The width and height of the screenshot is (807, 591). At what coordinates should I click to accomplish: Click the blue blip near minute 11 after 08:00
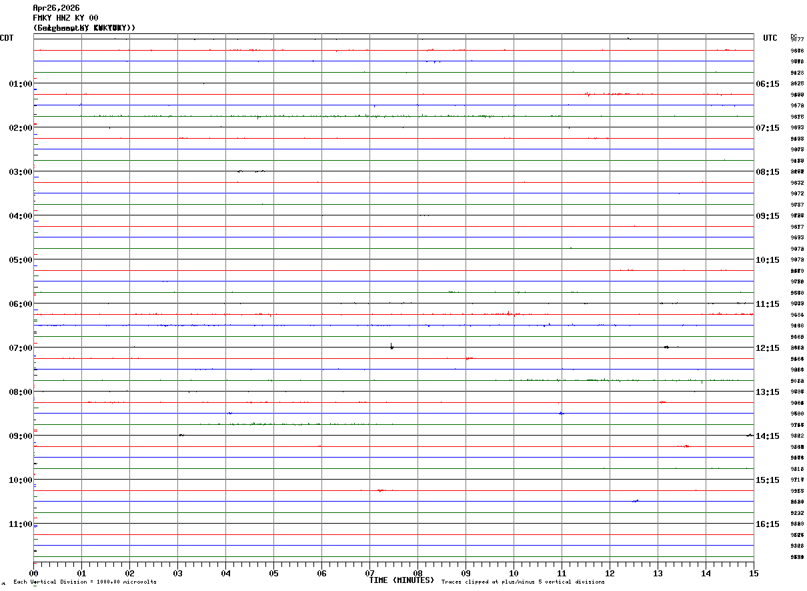coord(562,413)
